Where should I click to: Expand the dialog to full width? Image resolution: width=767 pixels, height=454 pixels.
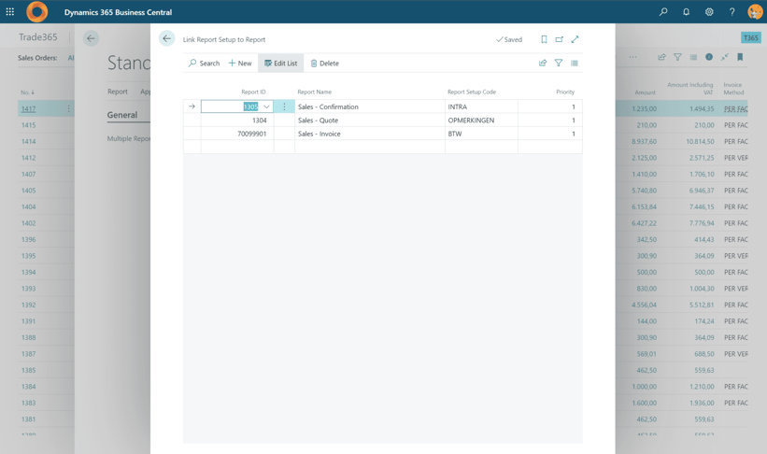click(x=575, y=39)
